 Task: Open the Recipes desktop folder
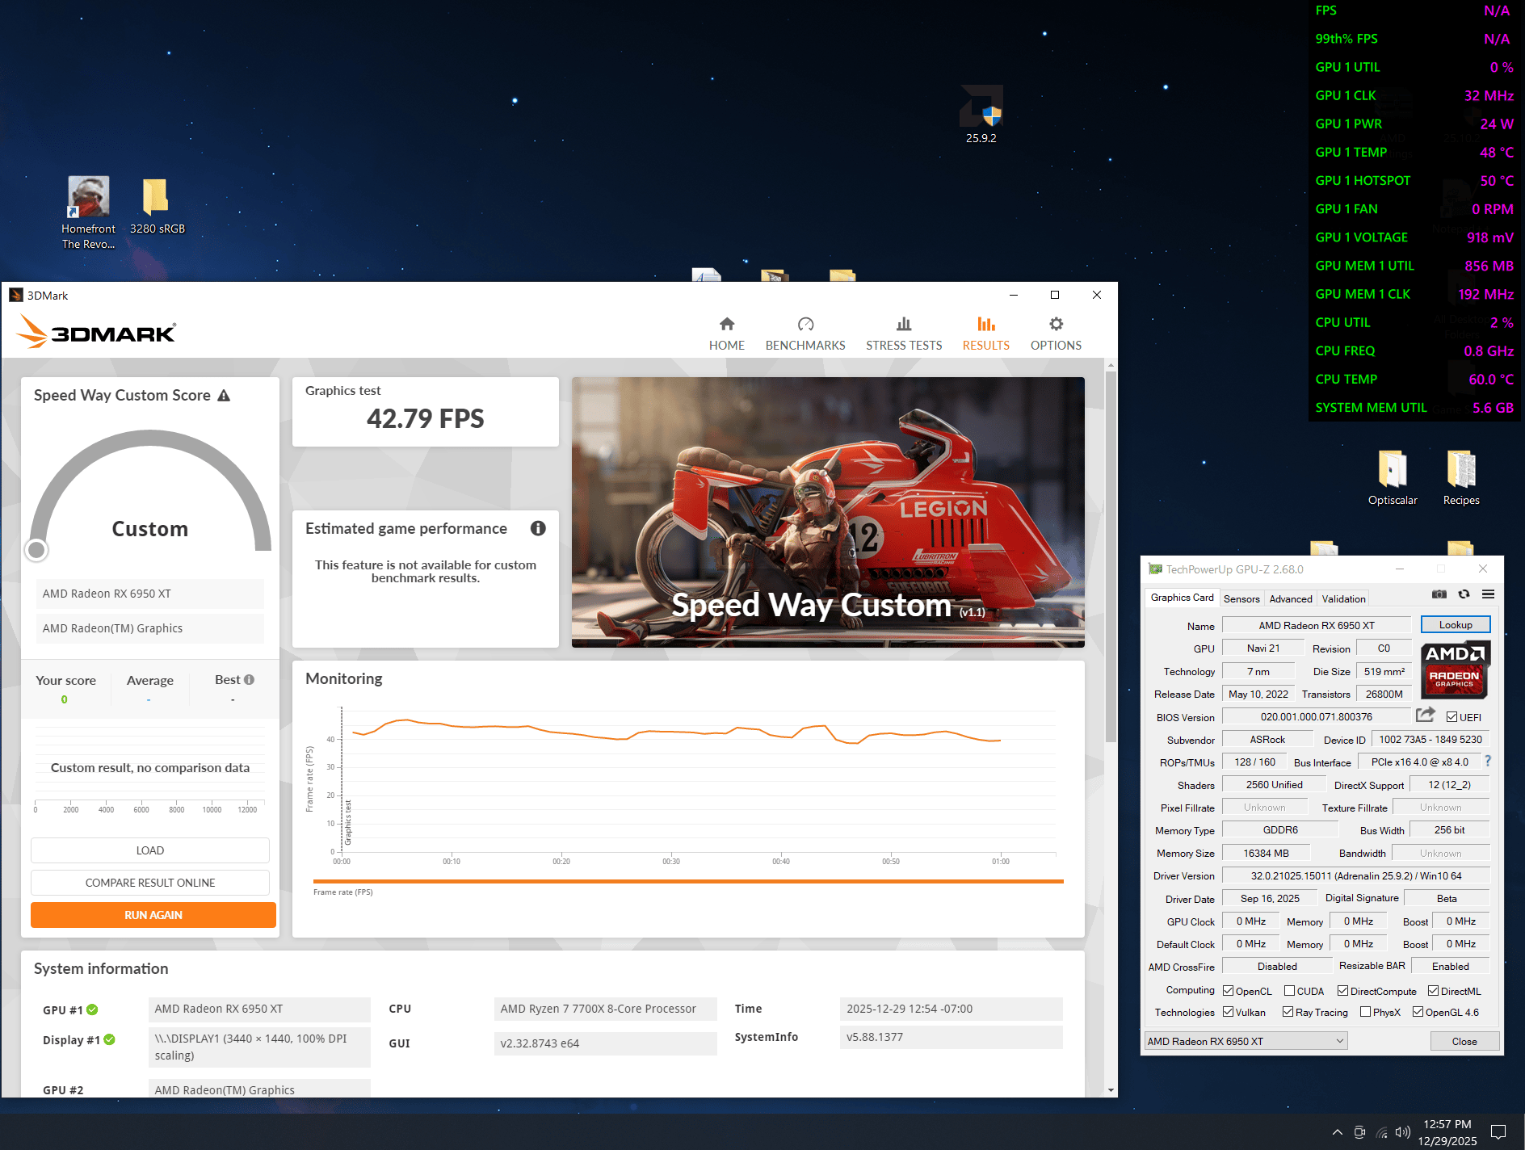(1461, 477)
